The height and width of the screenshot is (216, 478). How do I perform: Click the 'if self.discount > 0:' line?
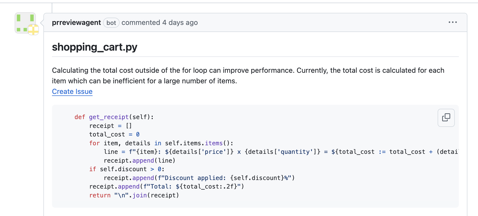point(127,169)
